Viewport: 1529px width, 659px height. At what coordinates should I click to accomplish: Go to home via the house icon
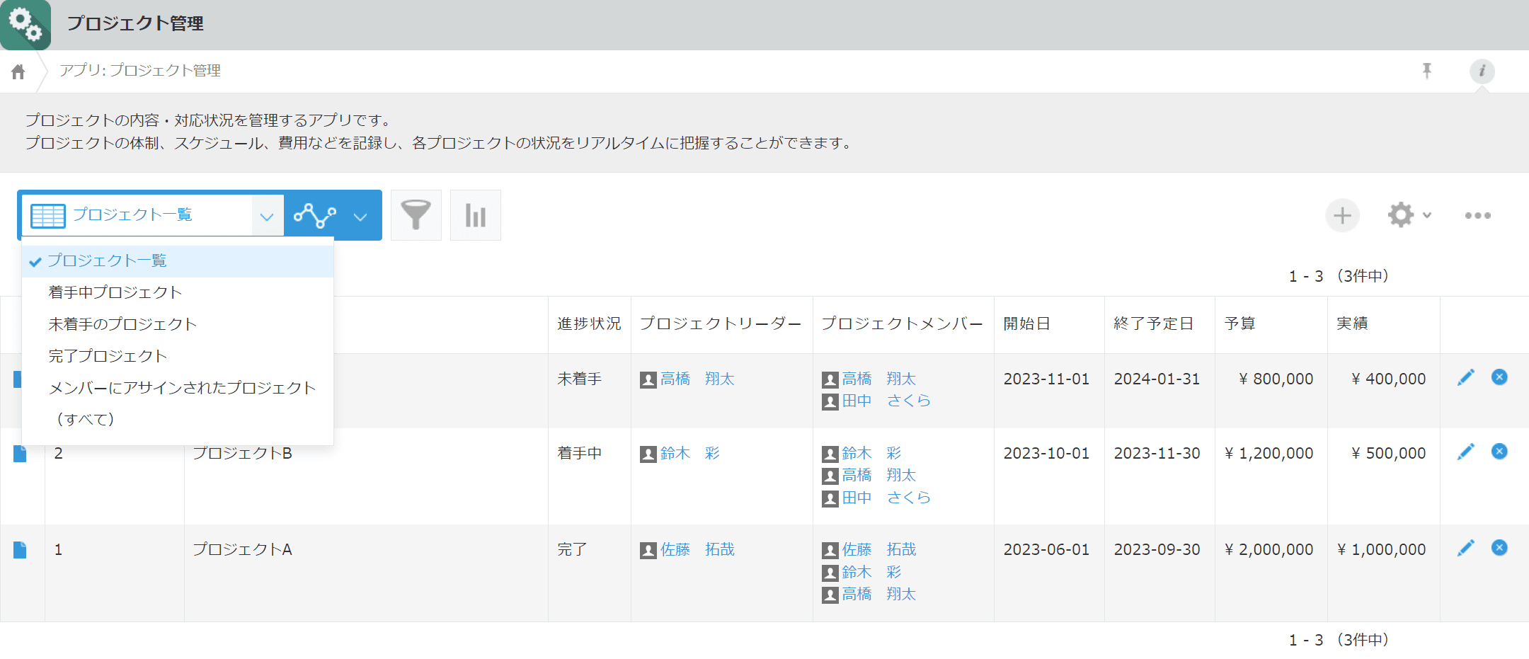[x=18, y=71]
